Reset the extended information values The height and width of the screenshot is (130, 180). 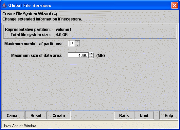36,115
